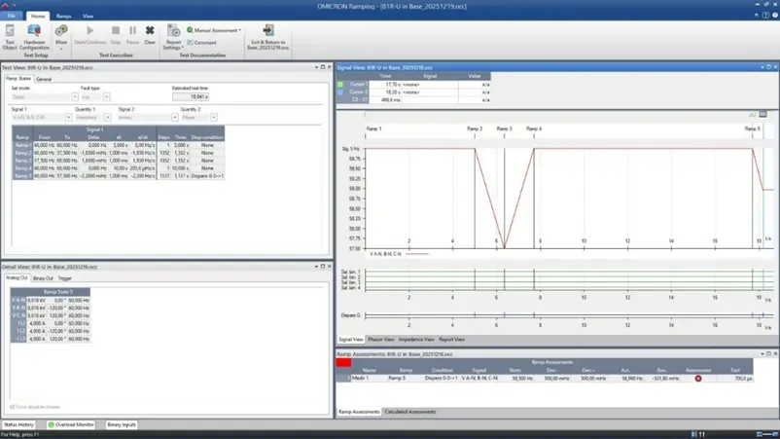Click the Estimated test time field
This screenshot has width=780, height=439.
coord(191,96)
